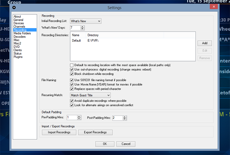Click the E:\PVR\ directory cell
This screenshot has width=230, height=155.
point(93,40)
